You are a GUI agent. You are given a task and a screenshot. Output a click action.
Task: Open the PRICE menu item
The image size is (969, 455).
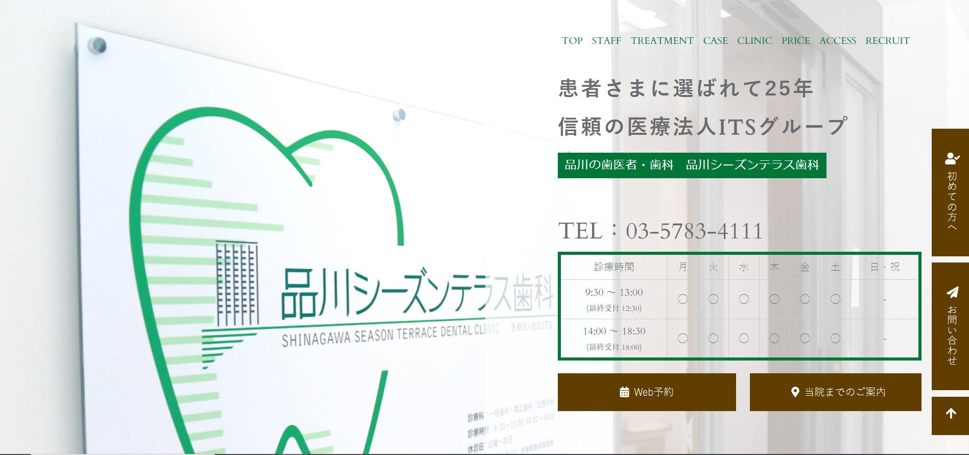coord(796,41)
